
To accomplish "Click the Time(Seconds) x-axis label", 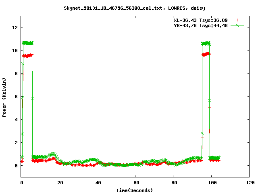I will coord(134,190).
